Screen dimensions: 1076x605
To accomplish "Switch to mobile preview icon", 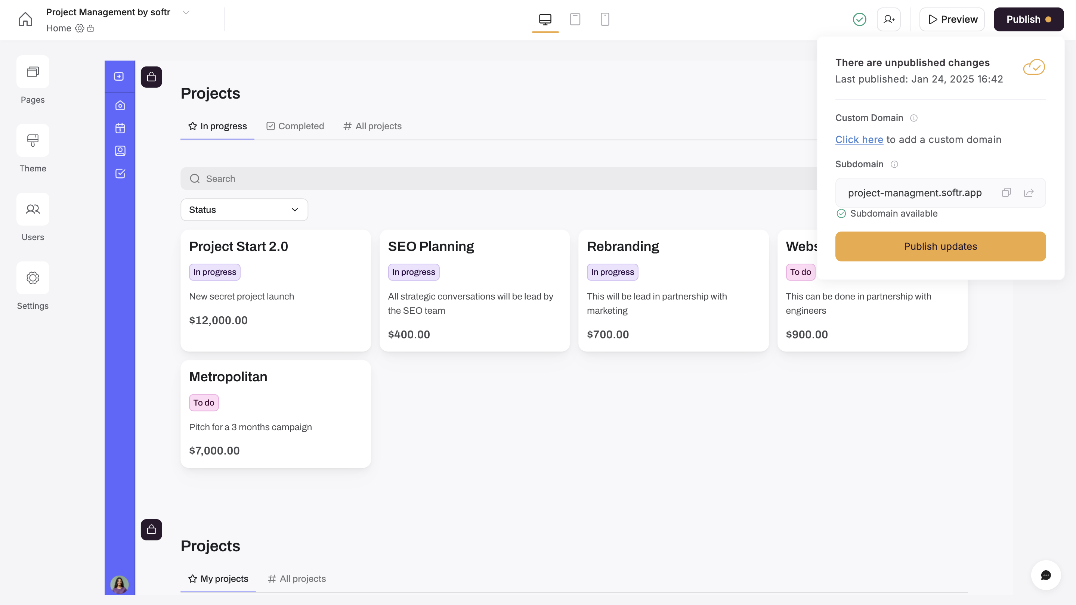I will click(605, 19).
